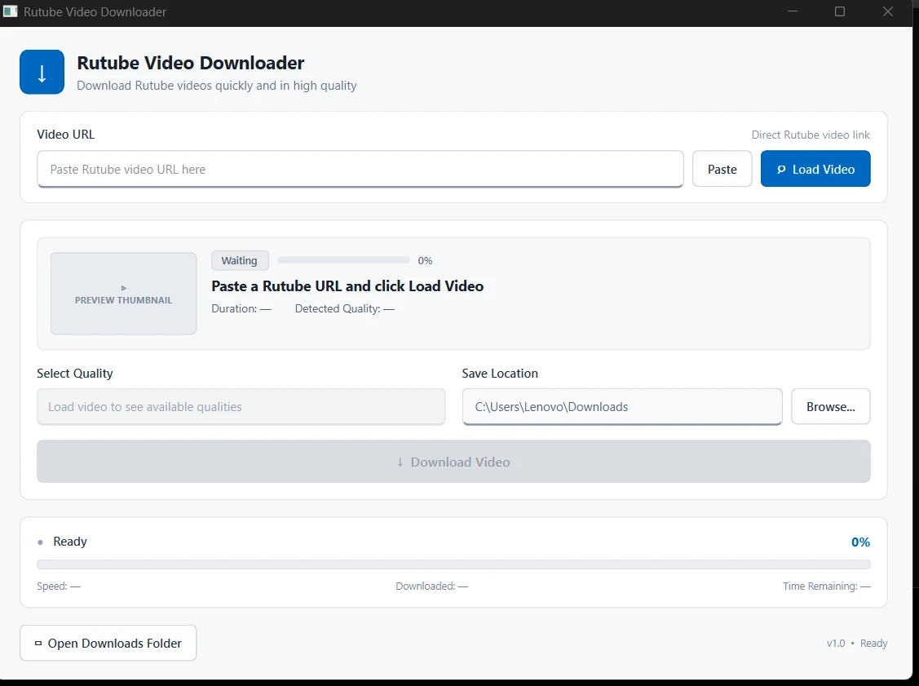Click the 'Rutube Video Downloader' main heading
Image resolution: width=919 pixels, height=686 pixels.
pyautogui.click(x=191, y=63)
